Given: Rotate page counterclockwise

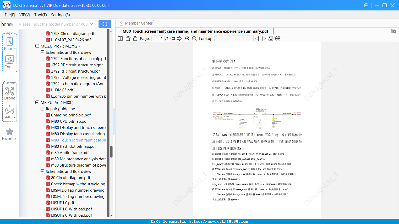Looking at the screenshot, I should (128, 38).
